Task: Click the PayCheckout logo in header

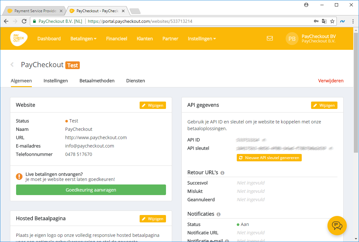Action: coord(19,39)
